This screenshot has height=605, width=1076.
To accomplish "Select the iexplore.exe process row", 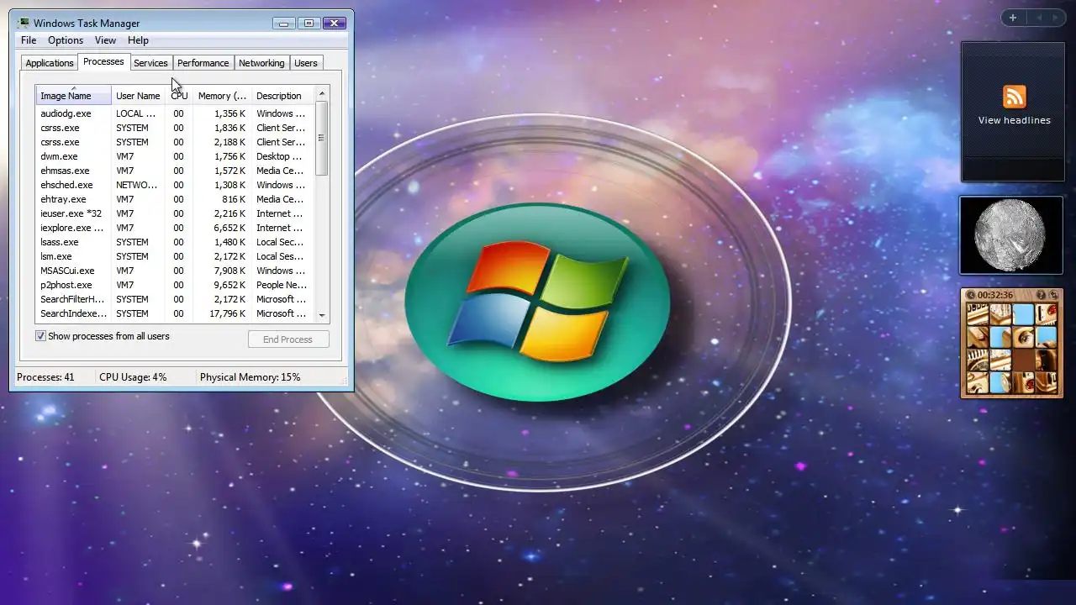I will coord(175,228).
